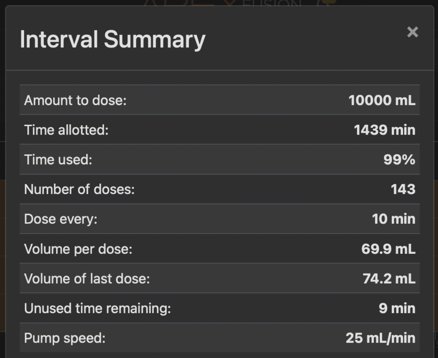Click the 74.2 mL value
The width and height of the screenshot is (438, 358).
pos(389,279)
